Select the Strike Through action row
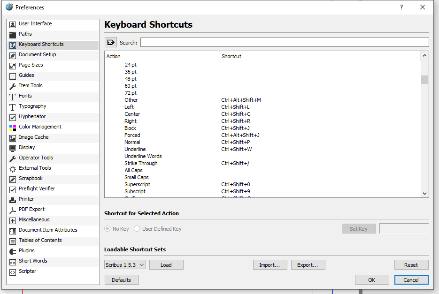The width and height of the screenshot is (439, 294). click(141, 163)
